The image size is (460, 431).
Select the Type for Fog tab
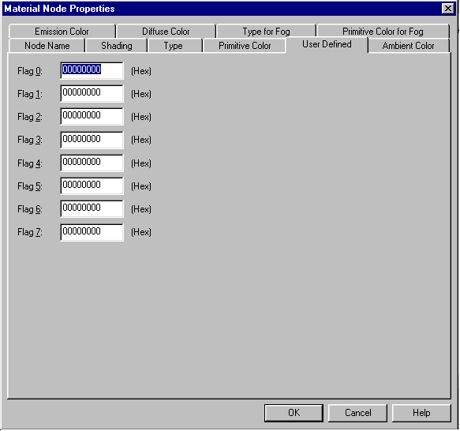click(x=266, y=31)
